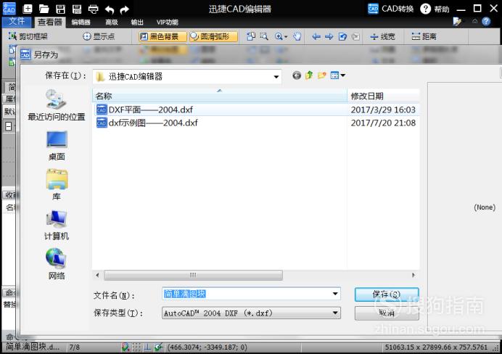
Task: Go to 最近访问的位置 recent places
Action: pos(57,105)
